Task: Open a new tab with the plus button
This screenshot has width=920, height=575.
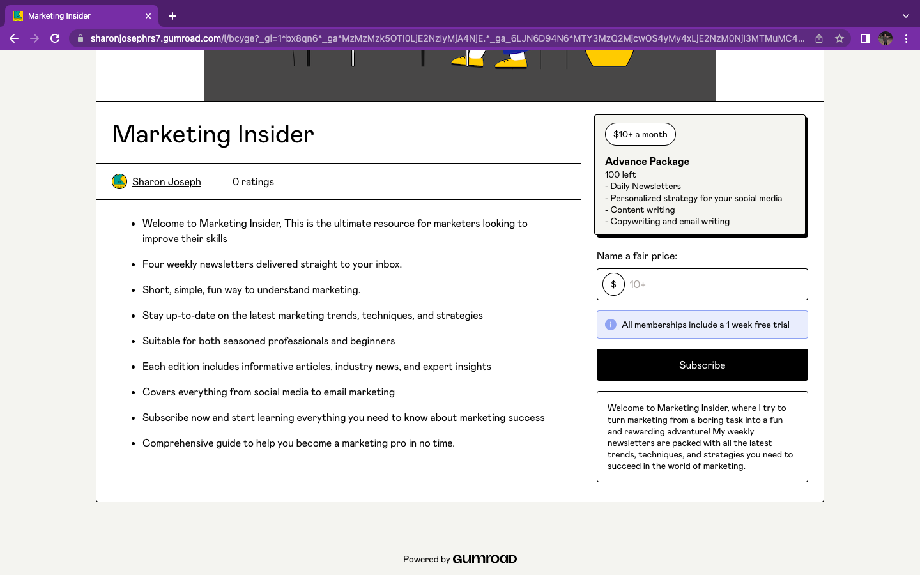Action: (172, 16)
